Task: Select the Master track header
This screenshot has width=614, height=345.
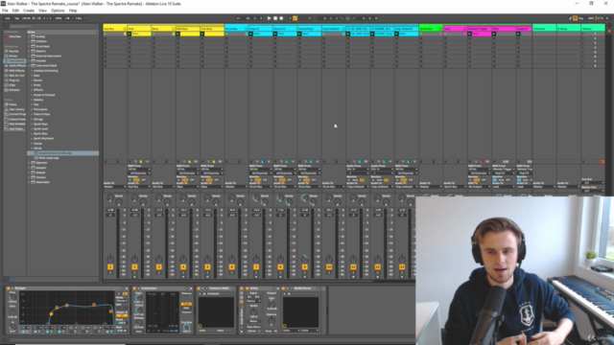Action: pyautogui.click(x=593, y=29)
